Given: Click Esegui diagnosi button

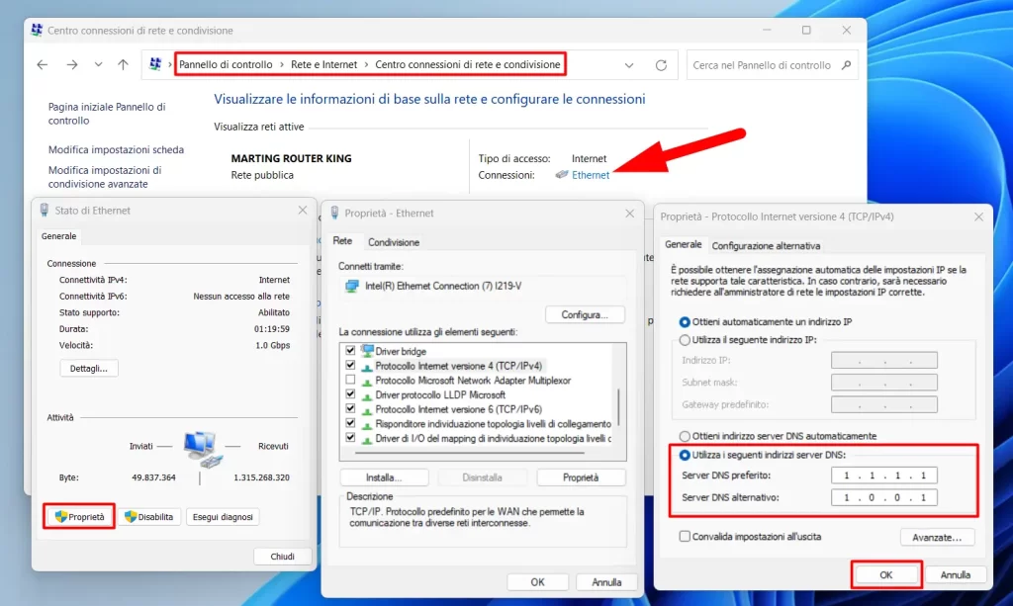Looking at the screenshot, I should coord(223,517).
